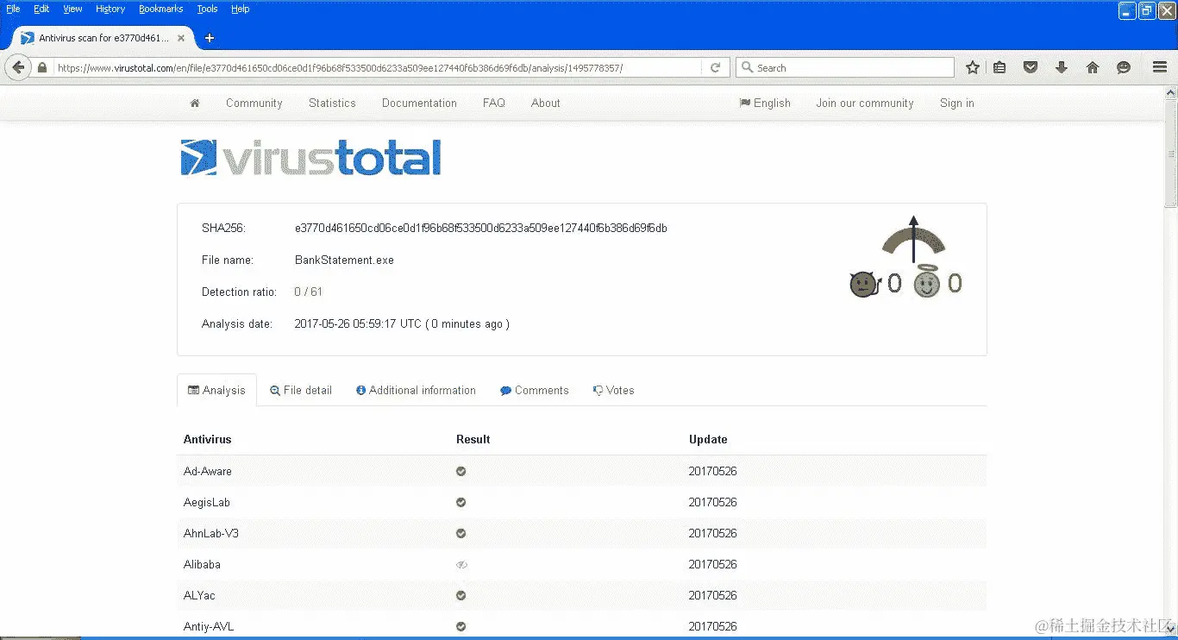Click the 0 / 61 detection ratio
1178x640 pixels.
click(x=308, y=292)
